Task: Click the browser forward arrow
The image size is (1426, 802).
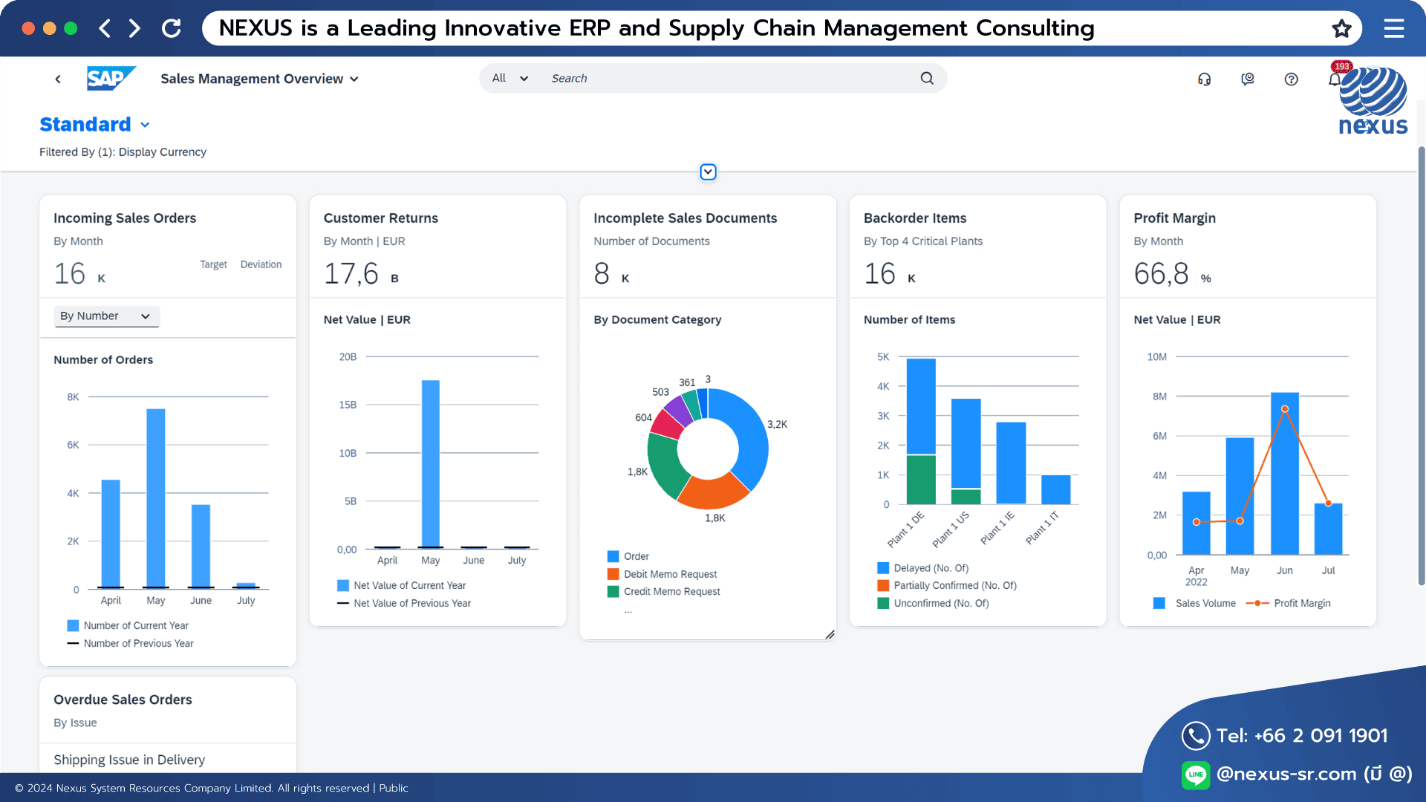Action: [134, 28]
